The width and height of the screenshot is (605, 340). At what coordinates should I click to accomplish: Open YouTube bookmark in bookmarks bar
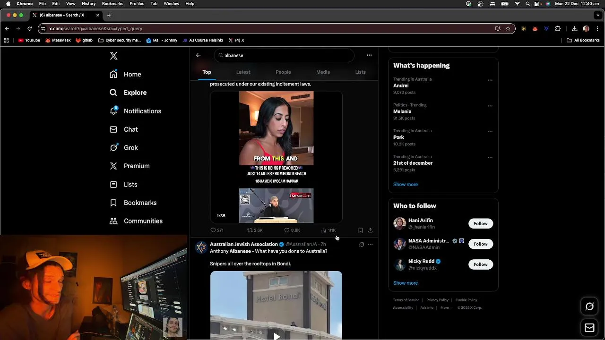tap(29, 40)
